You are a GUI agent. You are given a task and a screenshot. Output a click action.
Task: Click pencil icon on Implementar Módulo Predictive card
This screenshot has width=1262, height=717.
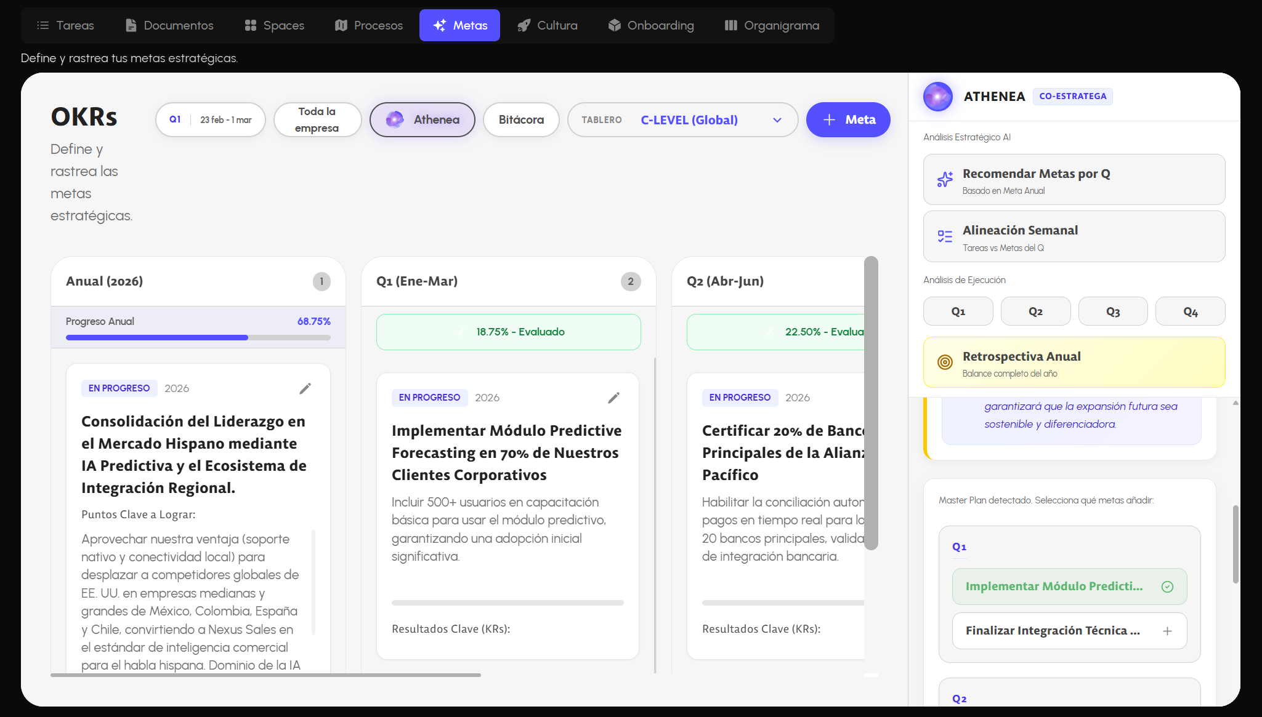click(613, 398)
